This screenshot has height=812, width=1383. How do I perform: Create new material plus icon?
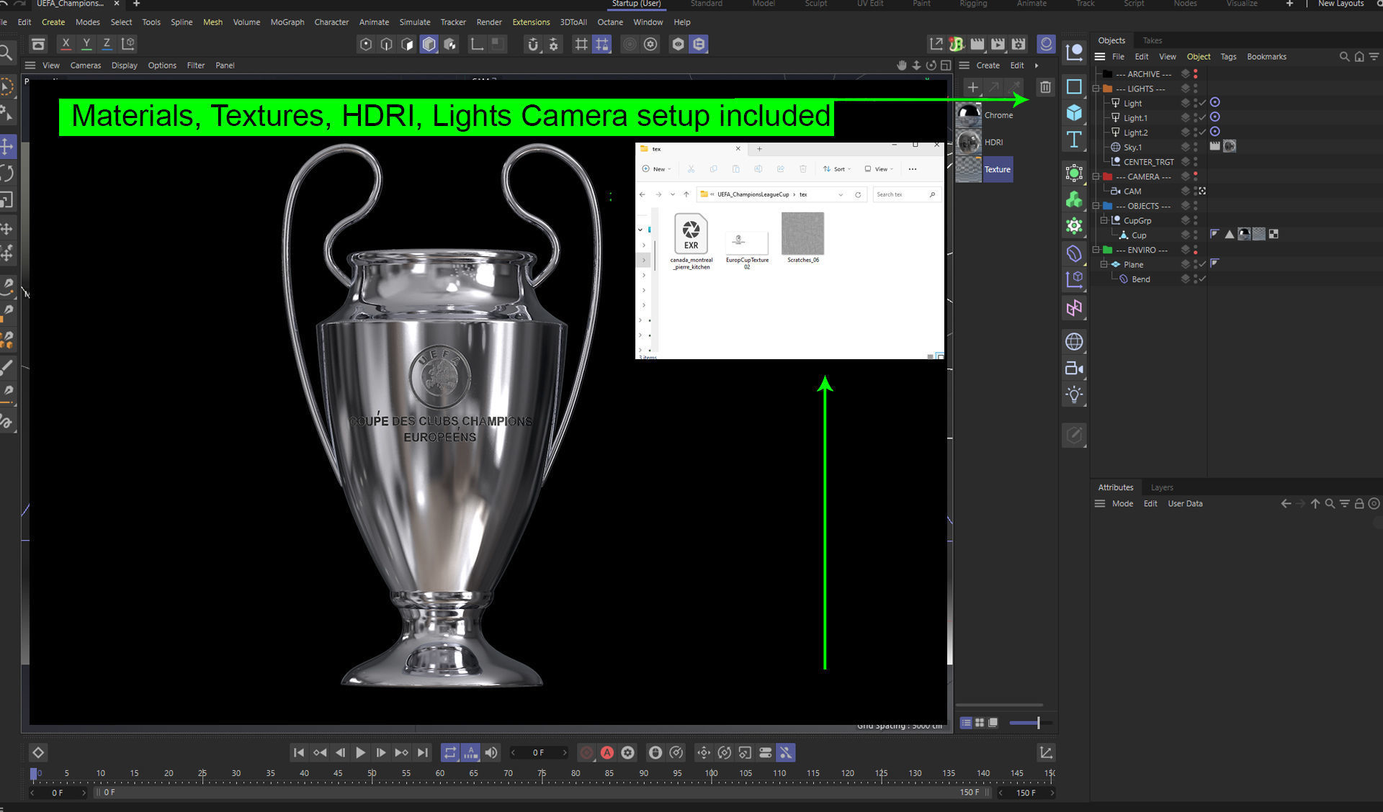click(x=972, y=87)
